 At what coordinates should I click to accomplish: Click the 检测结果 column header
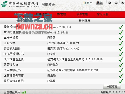point(84,21)
